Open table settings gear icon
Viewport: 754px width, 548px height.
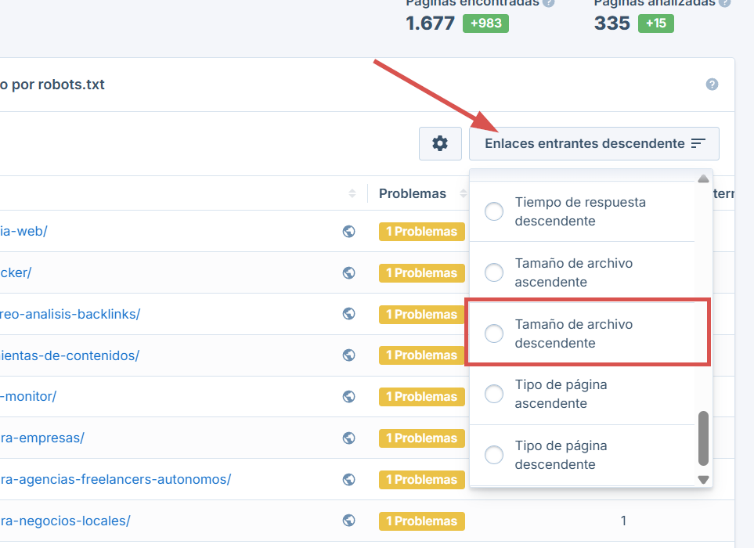440,143
